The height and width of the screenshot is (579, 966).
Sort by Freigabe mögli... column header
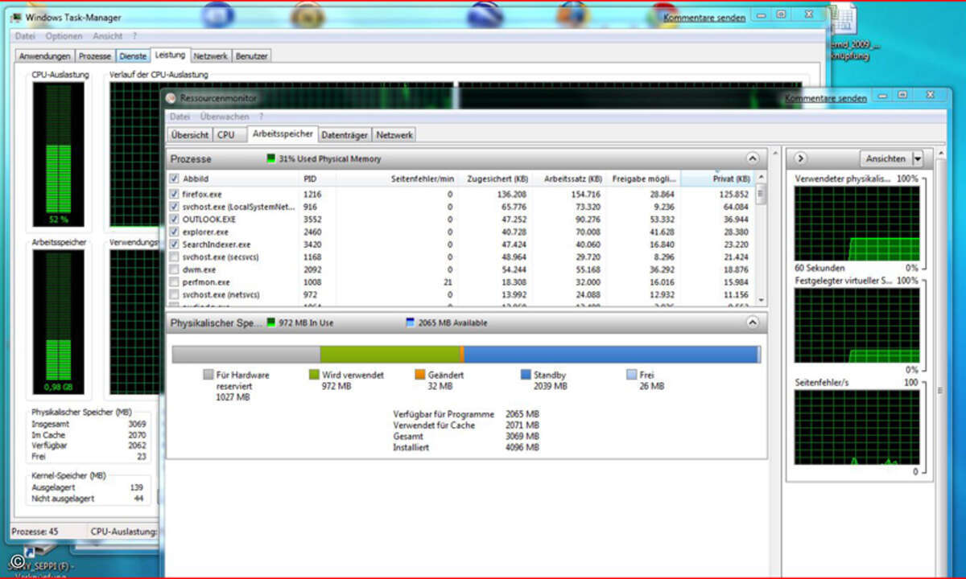[642, 179]
